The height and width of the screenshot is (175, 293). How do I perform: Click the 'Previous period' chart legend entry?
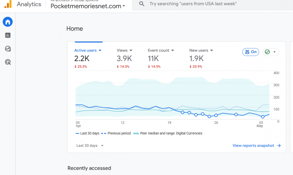coord(116,133)
